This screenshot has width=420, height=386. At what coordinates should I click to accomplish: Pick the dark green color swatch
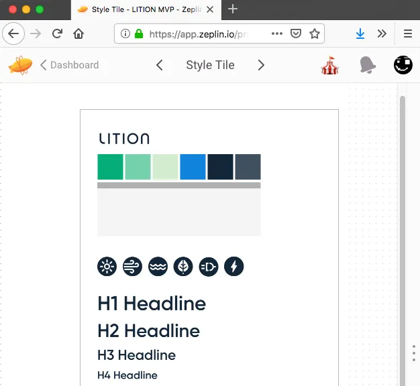click(x=110, y=167)
